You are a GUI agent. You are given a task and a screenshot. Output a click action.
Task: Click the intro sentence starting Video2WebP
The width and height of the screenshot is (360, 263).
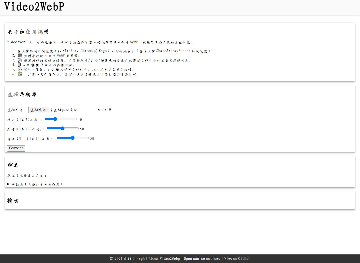[100, 42]
